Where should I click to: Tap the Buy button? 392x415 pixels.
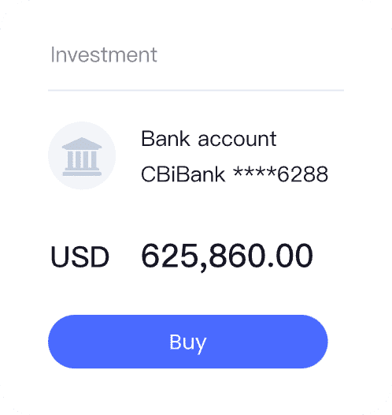pyautogui.click(x=188, y=342)
